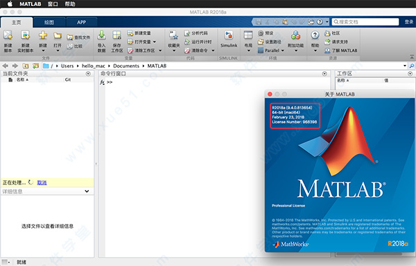Click the 登录 sign-in button

409,22
